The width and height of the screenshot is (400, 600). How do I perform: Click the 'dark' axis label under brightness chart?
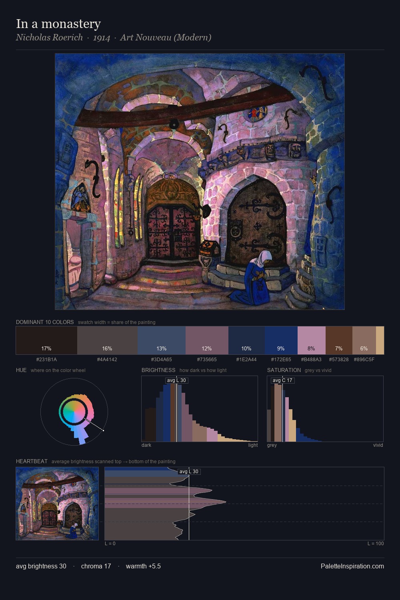(x=146, y=445)
